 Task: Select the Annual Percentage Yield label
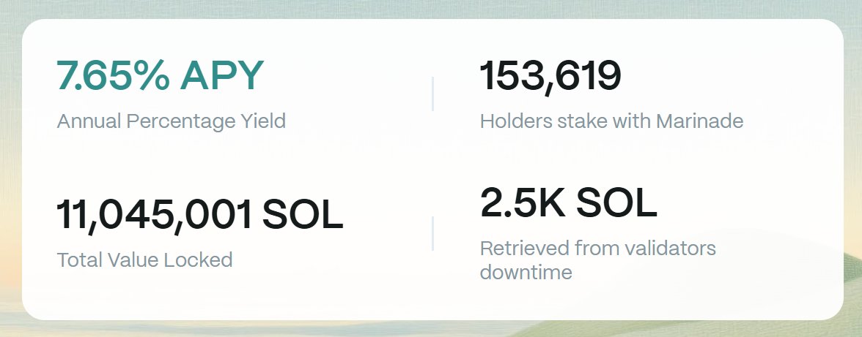pyautogui.click(x=171, y=121)
